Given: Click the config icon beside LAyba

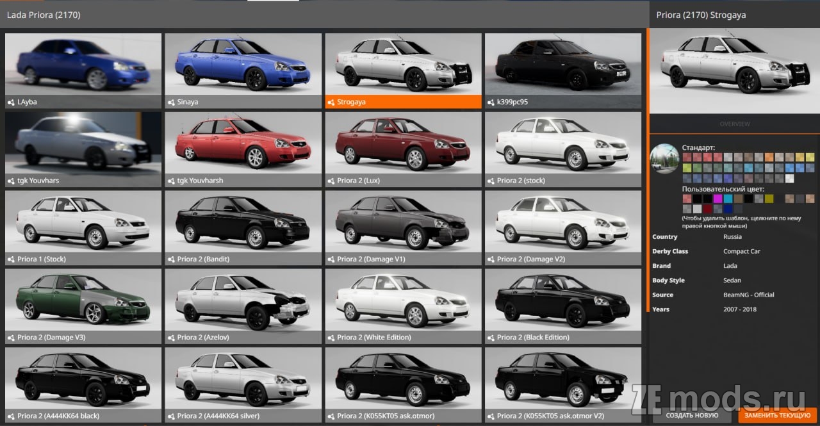Looking at the screenshot, I should tap(11, 102).
